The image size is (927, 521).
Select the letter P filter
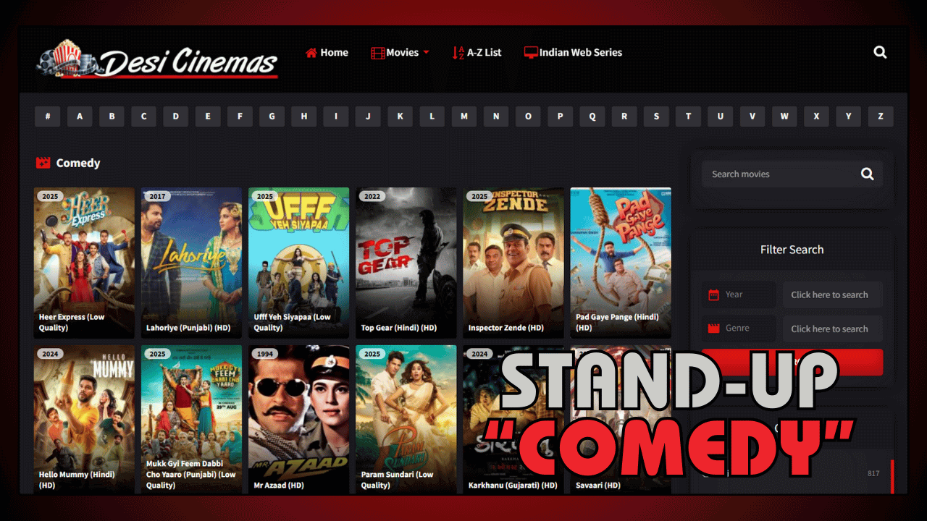tap(560, 117)
